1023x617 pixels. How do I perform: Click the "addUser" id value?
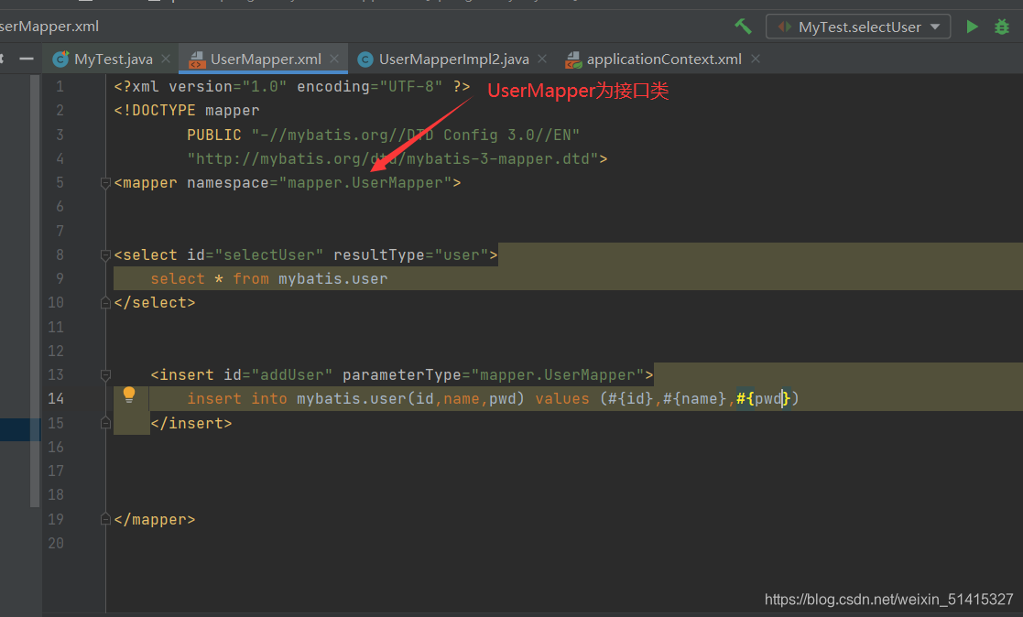pyautogui.click(x=291, y=375)
